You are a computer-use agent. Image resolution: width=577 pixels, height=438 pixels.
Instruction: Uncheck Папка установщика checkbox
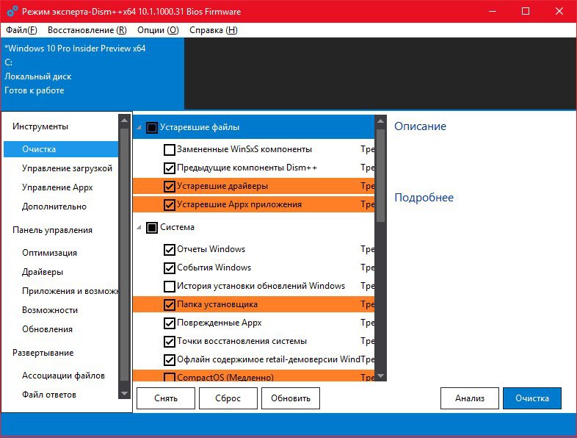pos(170,305)
